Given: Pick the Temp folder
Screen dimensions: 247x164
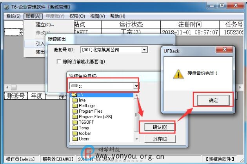Looking at the screenshot, I should click(81, 128).
